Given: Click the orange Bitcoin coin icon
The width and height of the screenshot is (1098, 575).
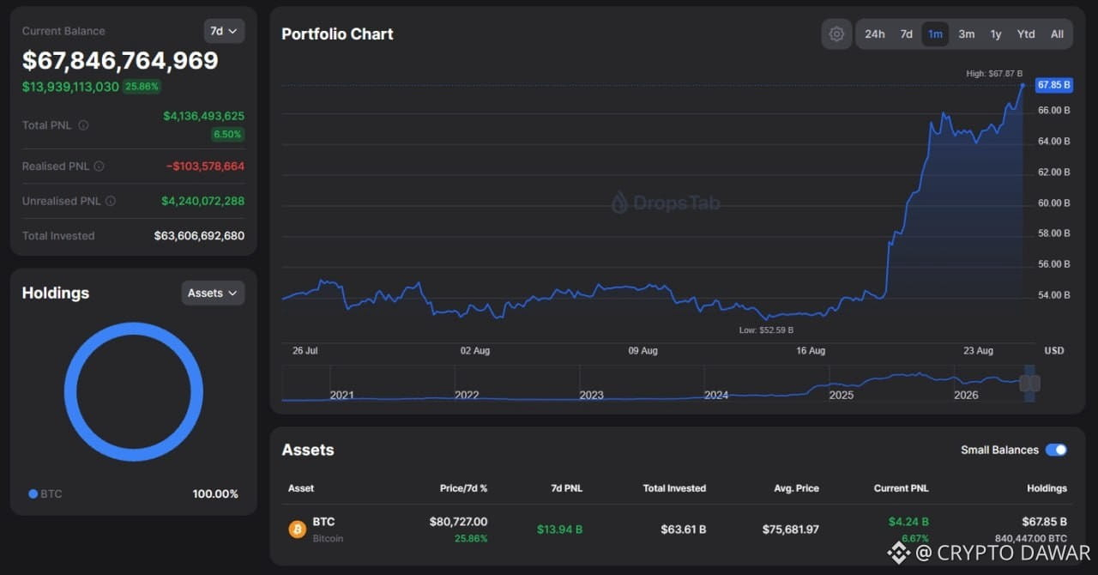Looking at the screenshot, I should (x=297, y=530).
